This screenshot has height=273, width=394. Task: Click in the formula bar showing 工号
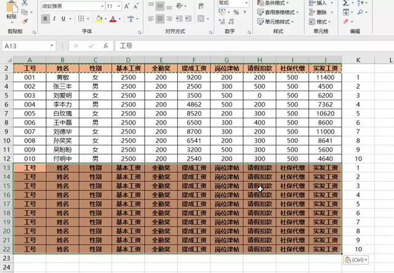(x=246, y=46)
